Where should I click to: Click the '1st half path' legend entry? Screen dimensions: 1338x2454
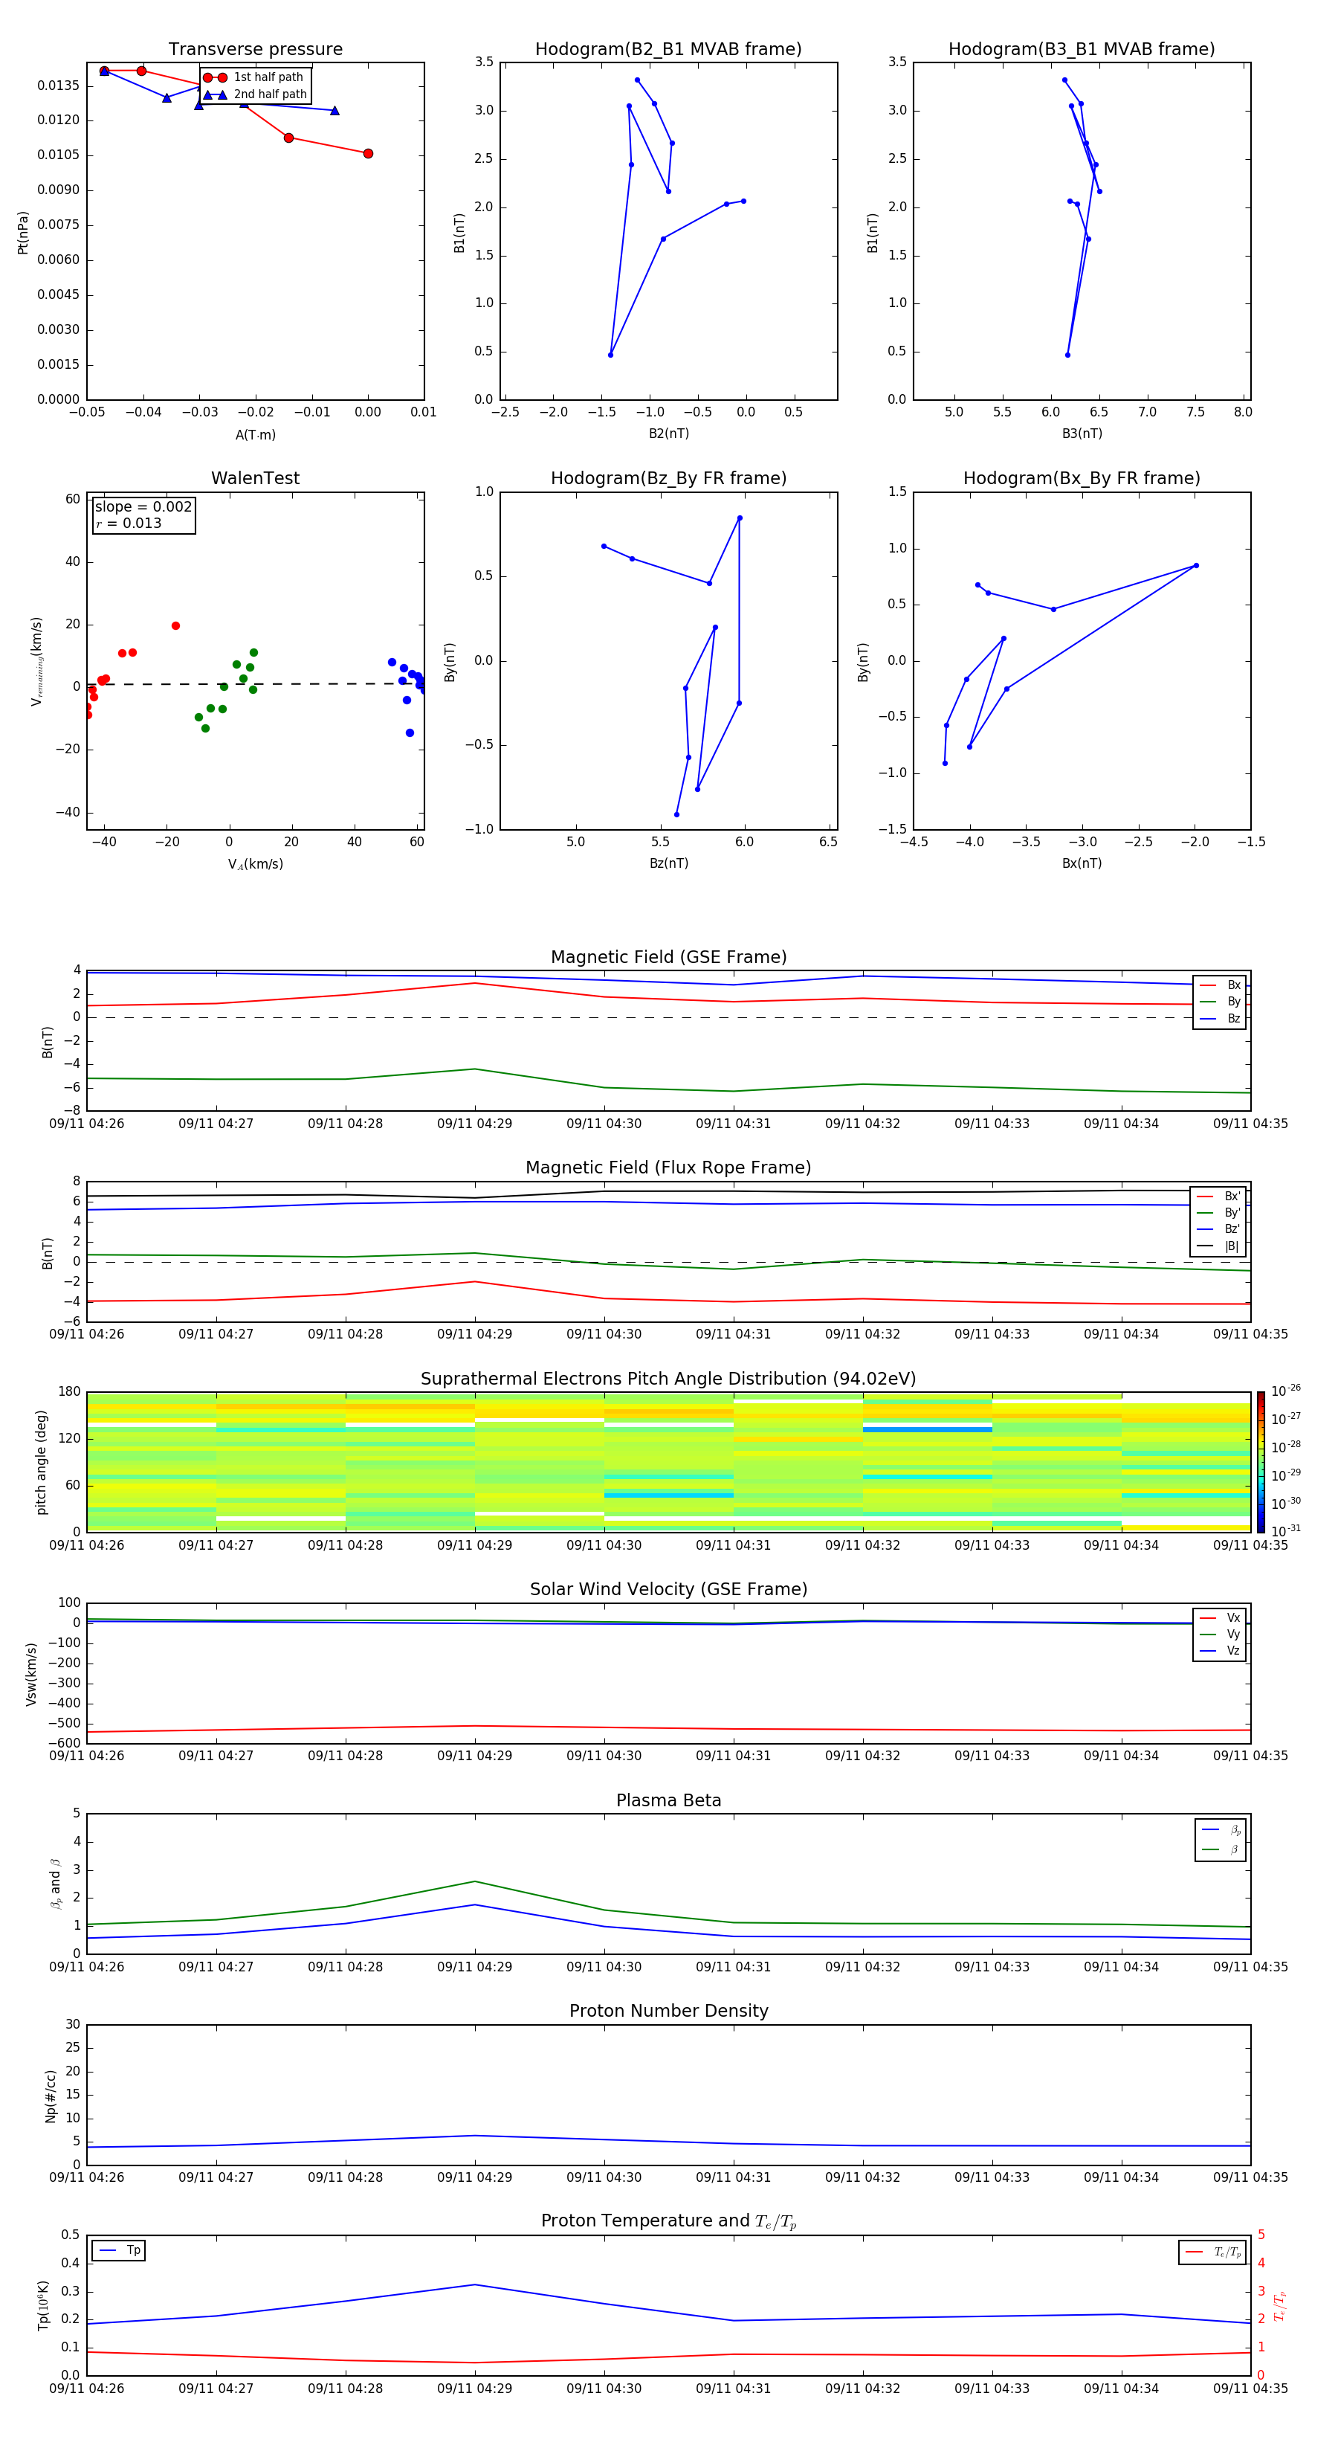click(x=253, y=77)
